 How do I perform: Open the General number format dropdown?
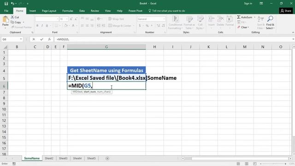pos(164,19)
